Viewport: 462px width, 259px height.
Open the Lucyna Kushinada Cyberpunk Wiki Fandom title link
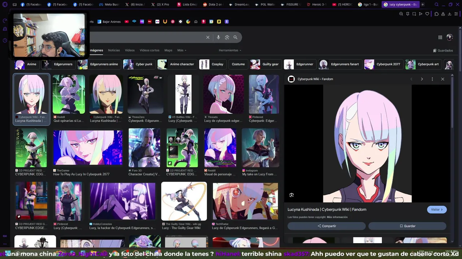click(327, 209)
